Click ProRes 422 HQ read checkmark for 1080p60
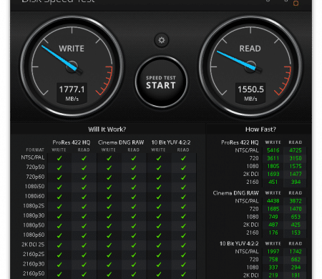 pyautogui.click(x=84, y=235)
